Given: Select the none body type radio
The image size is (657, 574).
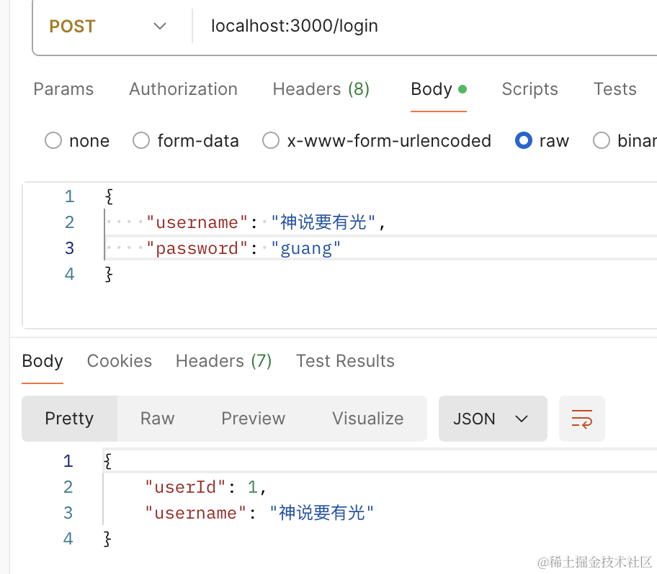Looking at the screenshot, I should point(53,141).
